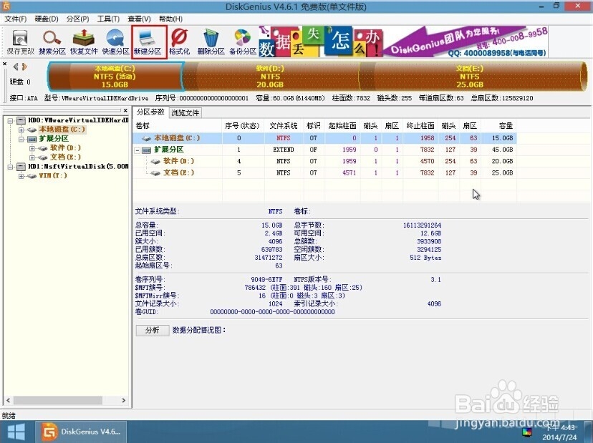Click the icon of 扩展分区 table row

tap(146, 150)
